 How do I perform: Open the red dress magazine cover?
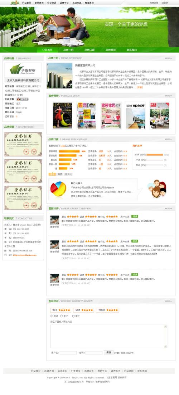tap(62, 115)
